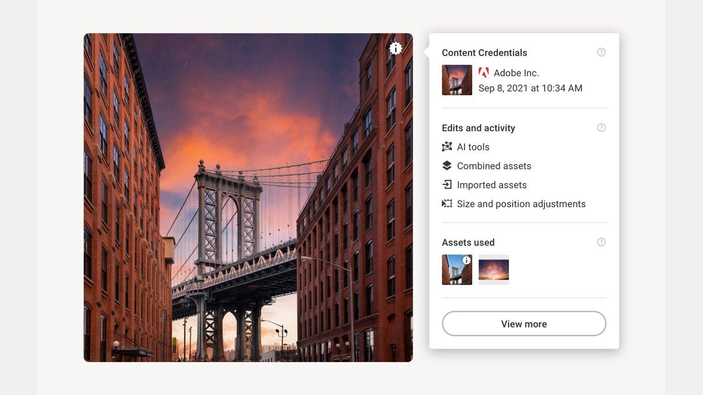Image resolution: width=703 pixels, height=395 pixels.
Task: Click the "Adobe Inc." producer name
Action: click(x=516, y=73)
